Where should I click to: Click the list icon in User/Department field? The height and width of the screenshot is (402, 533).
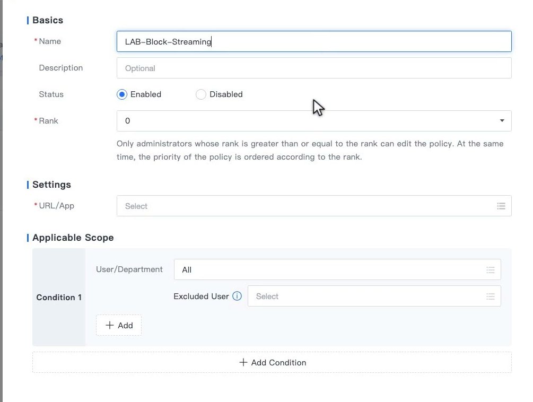pyautogui.click(x=490, y=270)
